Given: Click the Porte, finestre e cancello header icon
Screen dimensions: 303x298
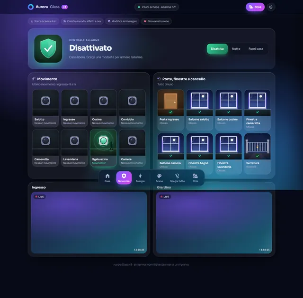Looking at the screenshot, I should click(x=159, y=79).
